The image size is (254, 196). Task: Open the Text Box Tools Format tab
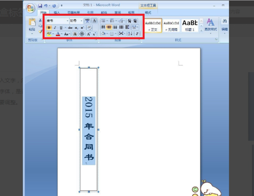coord(148,12)
